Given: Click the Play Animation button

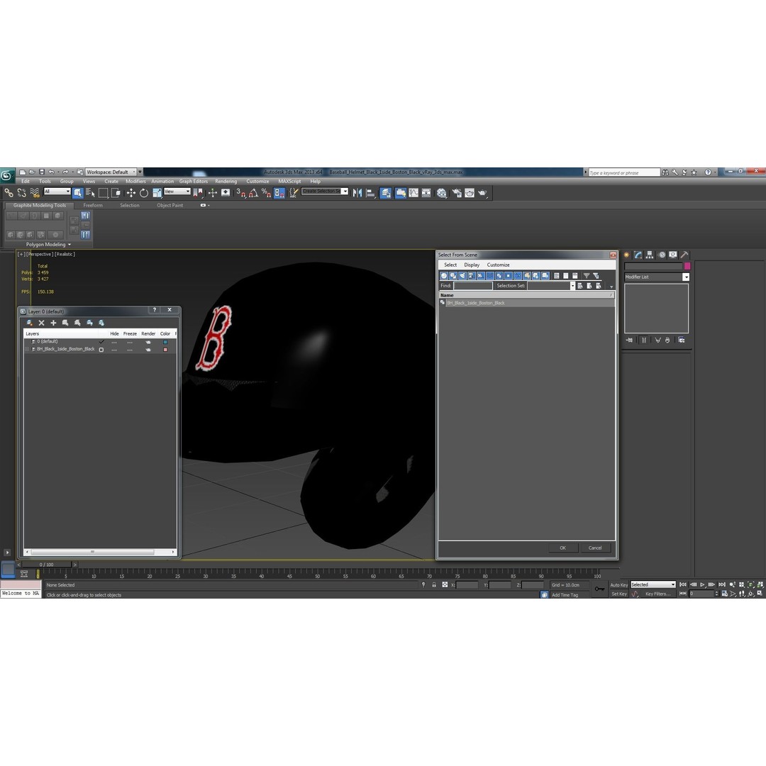Looking at the screenshot, I should [x=702, y=584].
